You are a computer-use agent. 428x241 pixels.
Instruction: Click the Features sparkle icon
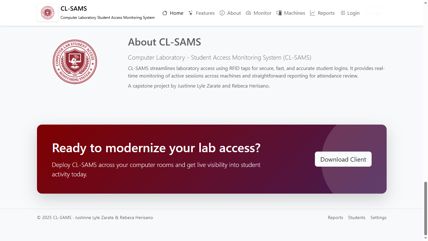pos(191,13)
